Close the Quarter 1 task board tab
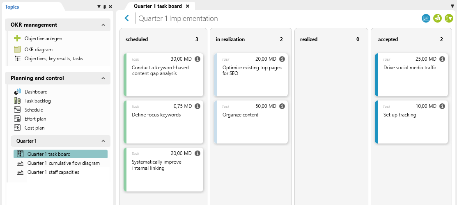457x205 pixels. pos(188,6)
